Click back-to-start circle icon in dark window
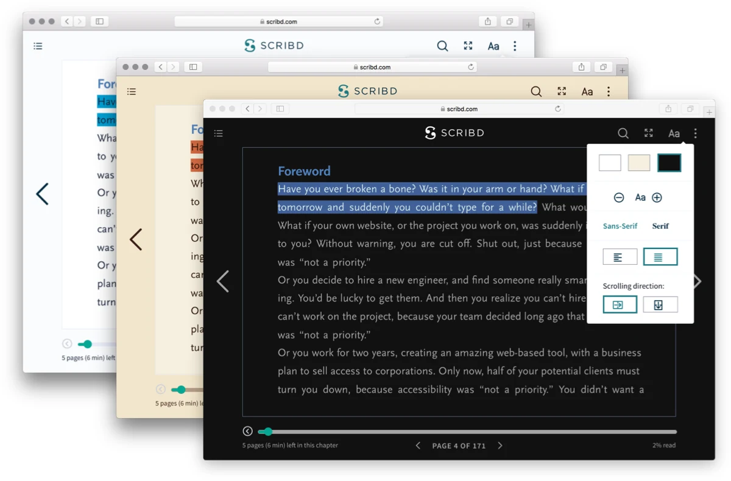 click(247, 431)
